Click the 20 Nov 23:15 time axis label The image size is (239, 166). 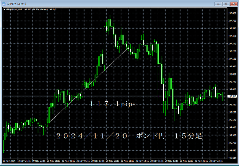[216, 161]
